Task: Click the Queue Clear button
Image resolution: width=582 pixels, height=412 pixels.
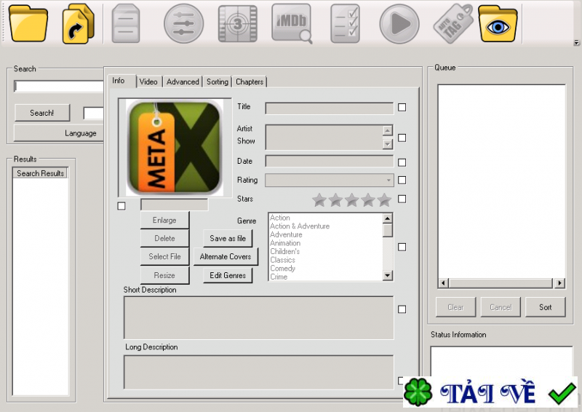Action: 455,307
